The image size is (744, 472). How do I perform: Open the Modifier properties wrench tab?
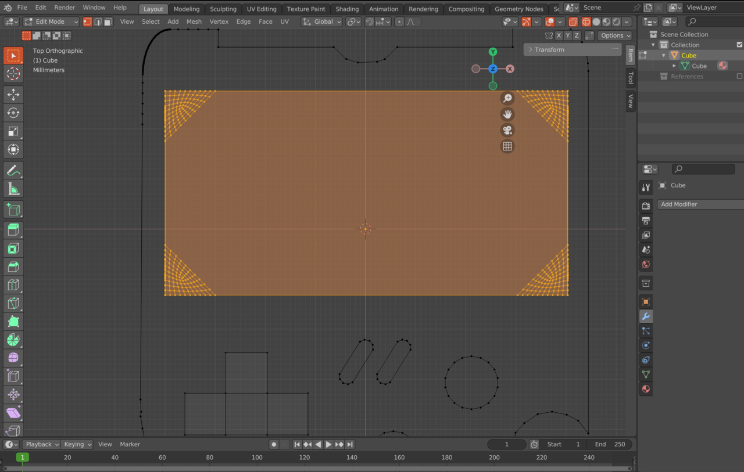(646, 316)
